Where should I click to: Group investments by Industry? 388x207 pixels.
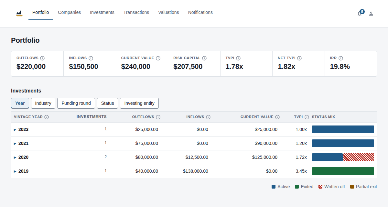(x=43, y=103)
